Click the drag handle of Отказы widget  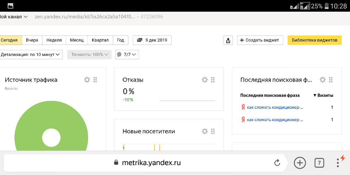click(213, 80)
